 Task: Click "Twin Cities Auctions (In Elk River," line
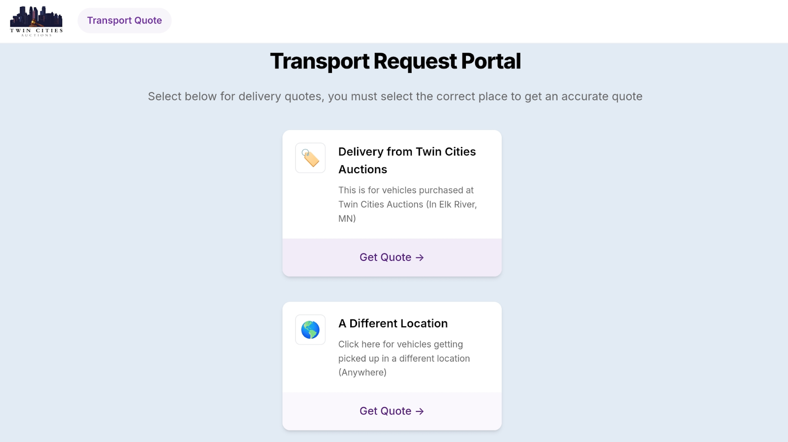pos(407,204)
